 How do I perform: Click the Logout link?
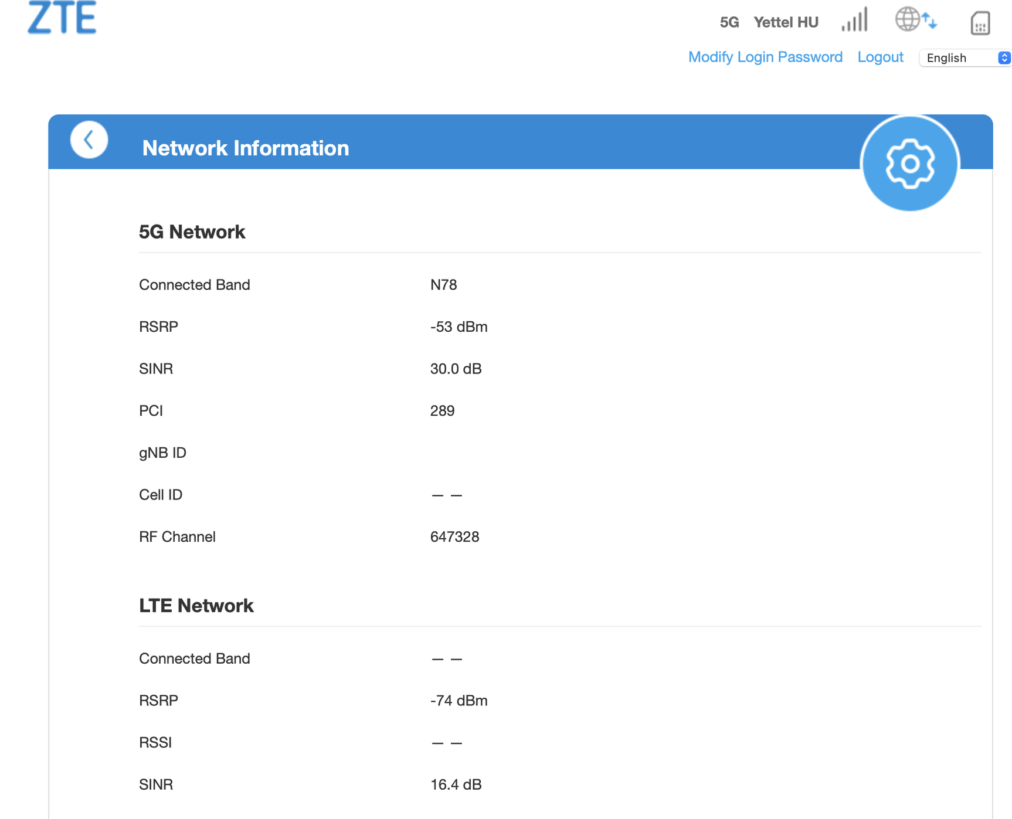coord(880,57)
